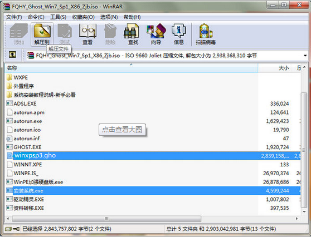Click the size value 26,970,374

click(276, 173)
